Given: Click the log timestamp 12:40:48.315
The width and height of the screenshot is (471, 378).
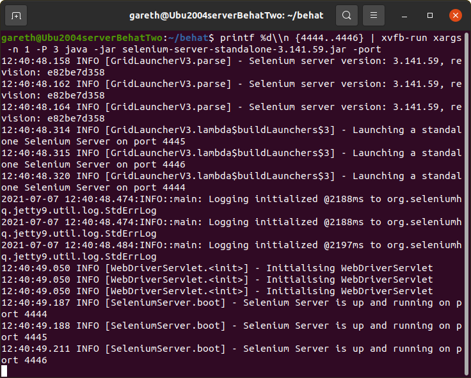Looking at the screenshot, I should click(x=36, y=153).
